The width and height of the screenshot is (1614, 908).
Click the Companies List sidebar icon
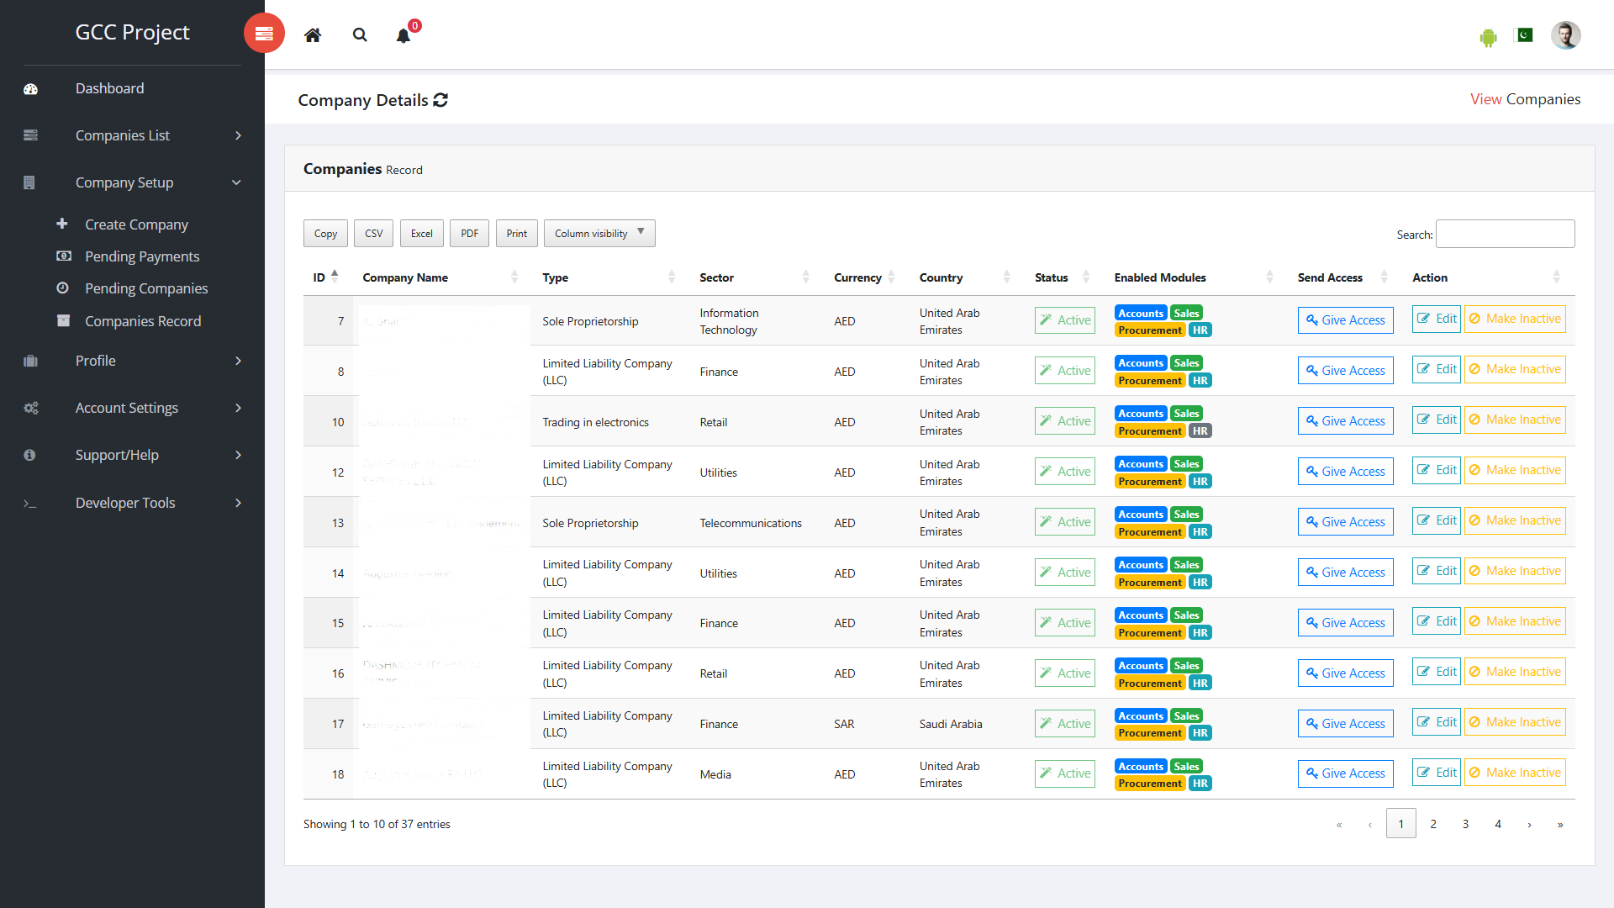tap(31, 135)
